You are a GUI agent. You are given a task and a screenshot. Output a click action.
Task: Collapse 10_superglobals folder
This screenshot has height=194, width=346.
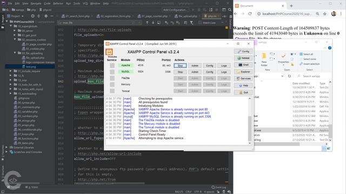[x=11, y=26]
